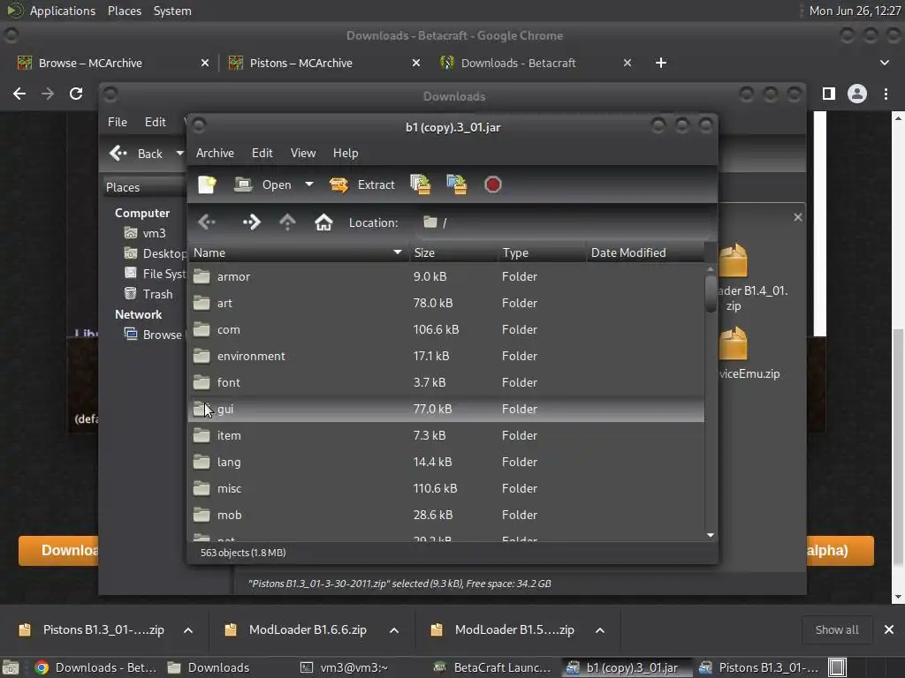Select Trash in the Places sidebar

(x=148, y=293)
